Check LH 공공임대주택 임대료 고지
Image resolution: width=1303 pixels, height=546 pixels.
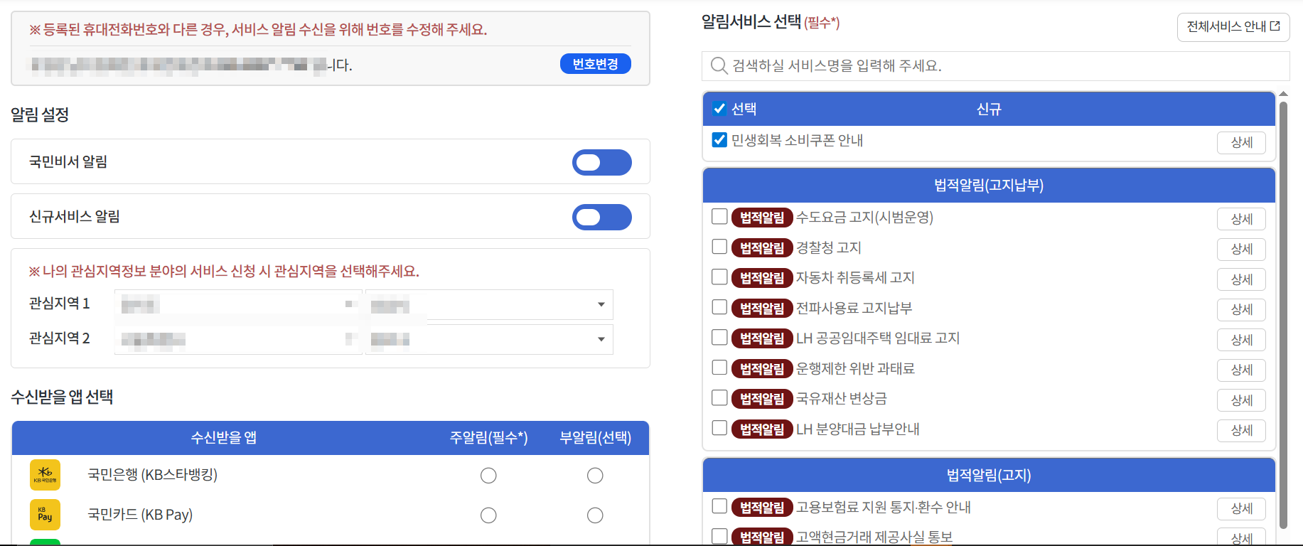[719, 338]
